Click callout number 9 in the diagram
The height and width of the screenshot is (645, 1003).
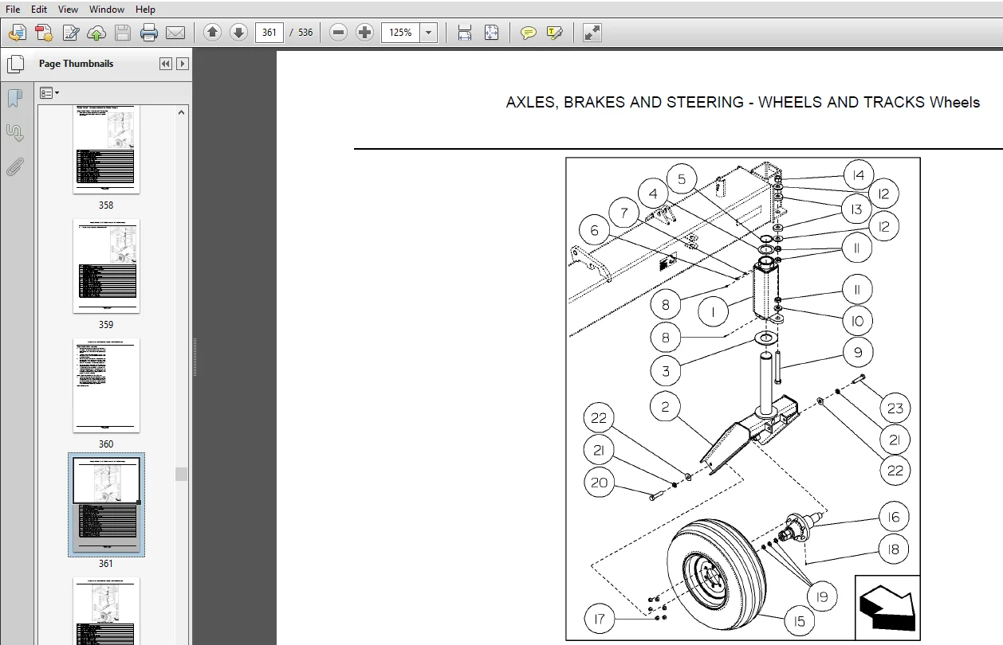858,352
